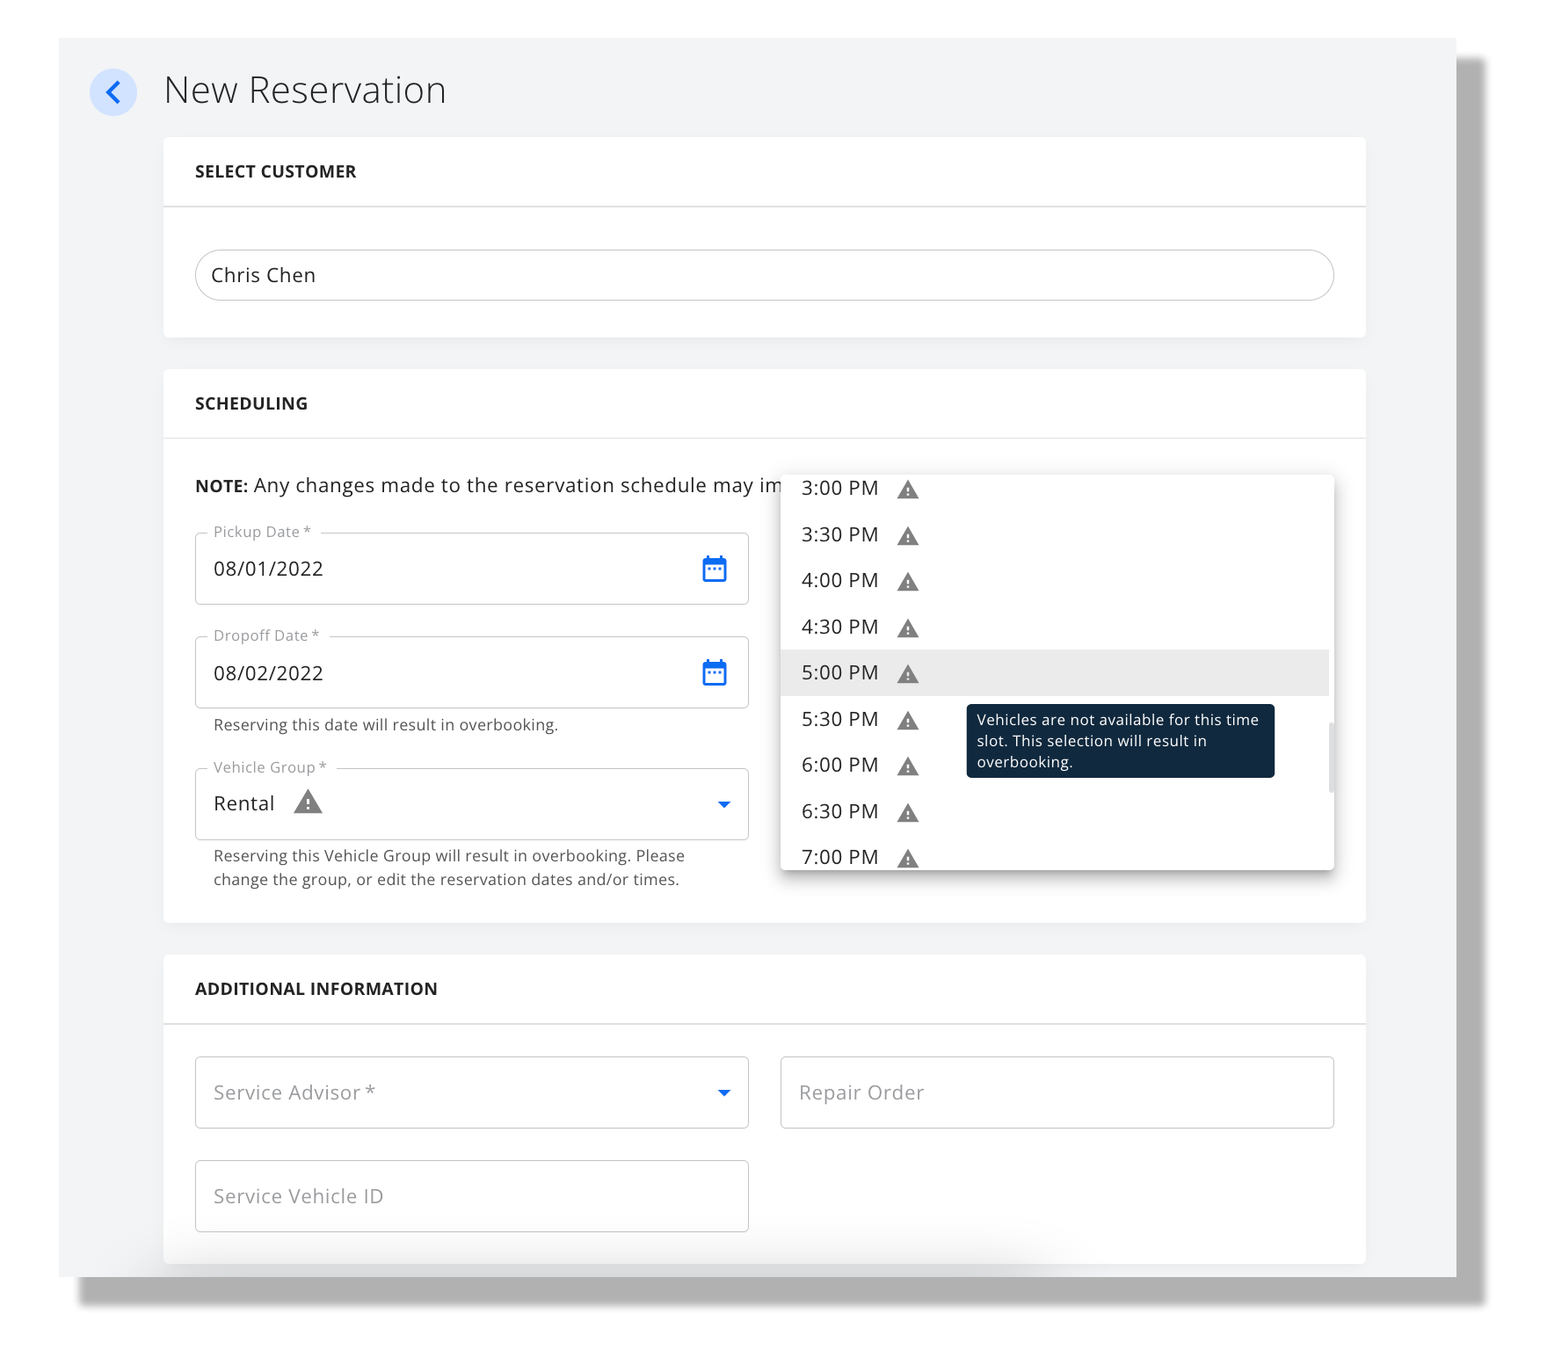Image resolution: width=1547 pixels, height=1372 pixels.
Task: Select 6:00 PM from the time list
Action: click(1054, 765)
